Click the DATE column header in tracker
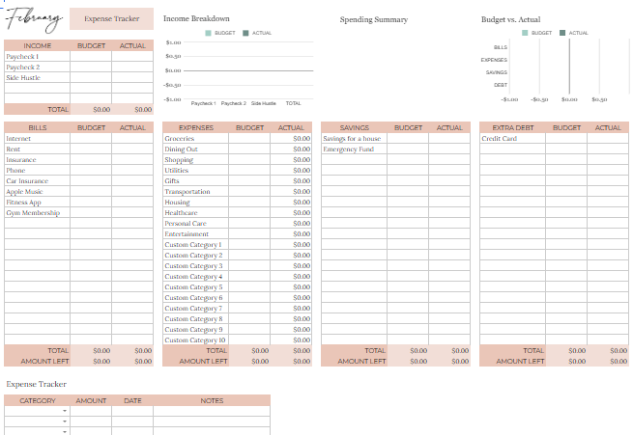Screen dimensions: 633x435 pos(132,401)
